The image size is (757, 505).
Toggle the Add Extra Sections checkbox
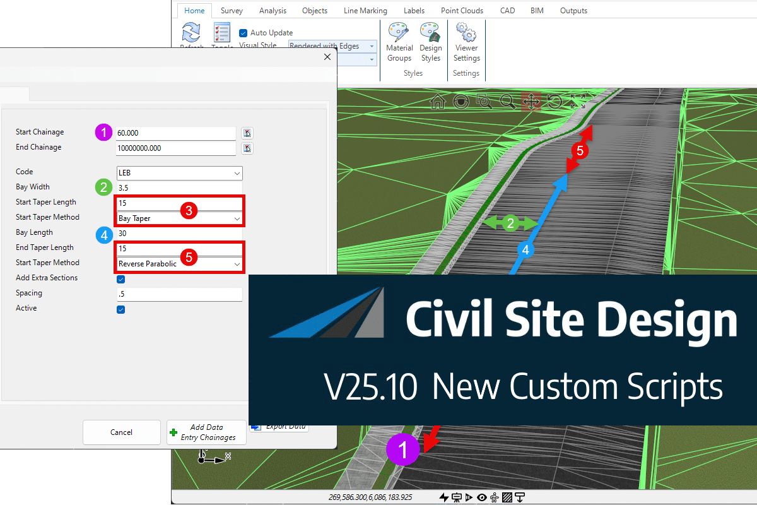click(121, 279)
